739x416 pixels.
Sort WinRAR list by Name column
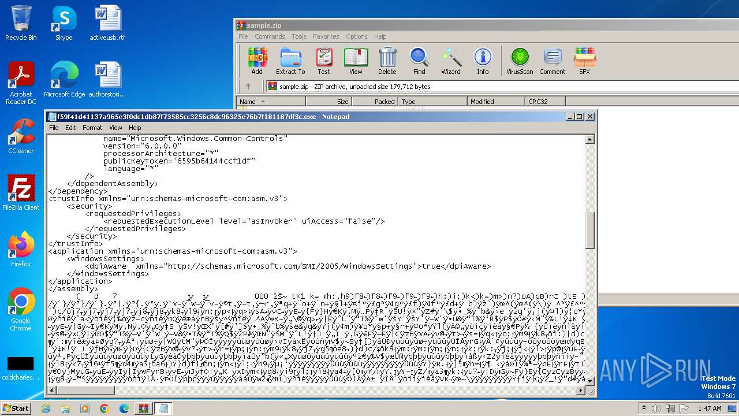coord(271,102)
